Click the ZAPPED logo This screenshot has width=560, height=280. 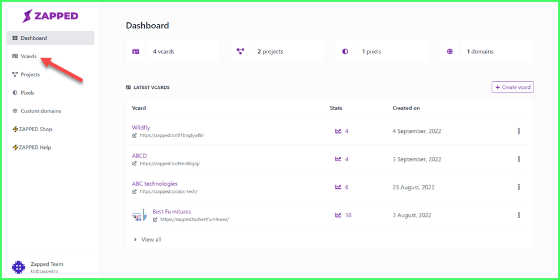click(51, 16)
